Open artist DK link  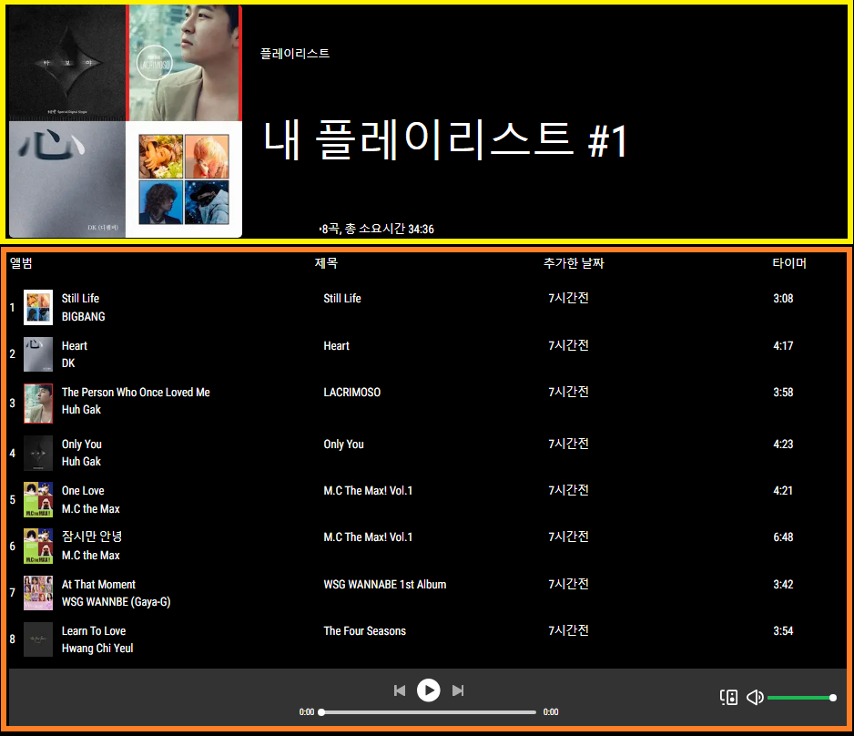(x=68, y=363)
